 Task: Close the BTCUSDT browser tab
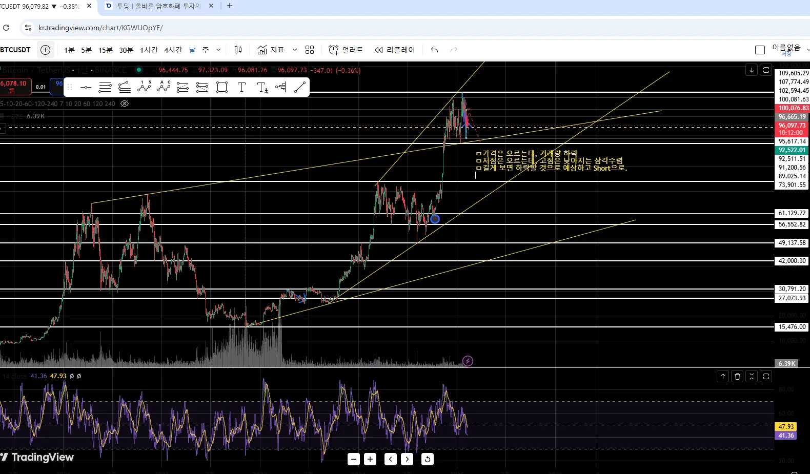tap(89, 6)
